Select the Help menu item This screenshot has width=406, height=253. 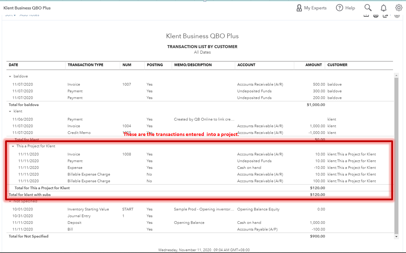click(350, 8)
